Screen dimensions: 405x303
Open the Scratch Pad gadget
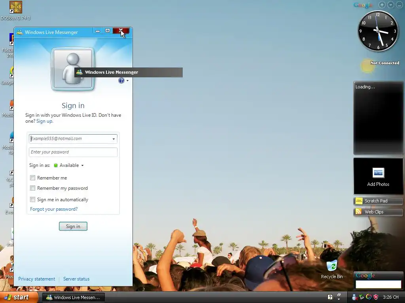(378, 201)
